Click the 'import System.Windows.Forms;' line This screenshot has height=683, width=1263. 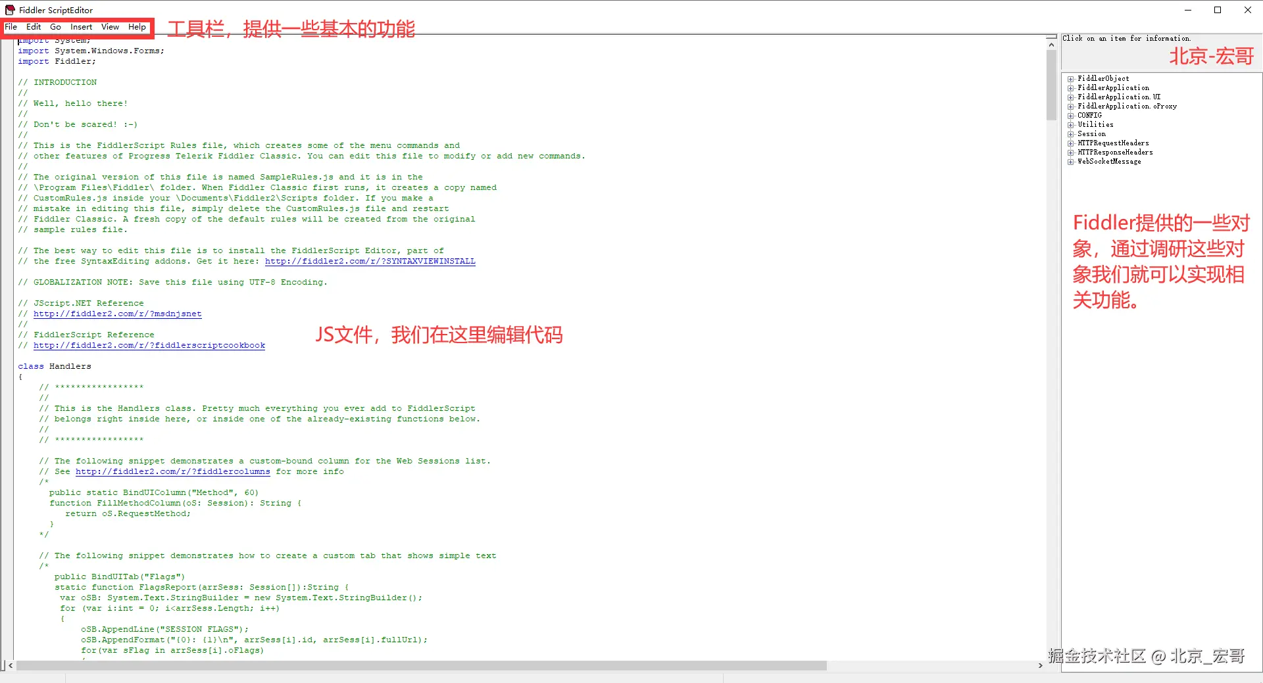coord(91,51)
